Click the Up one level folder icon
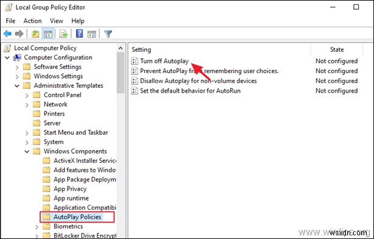 [x=35, y=34]
